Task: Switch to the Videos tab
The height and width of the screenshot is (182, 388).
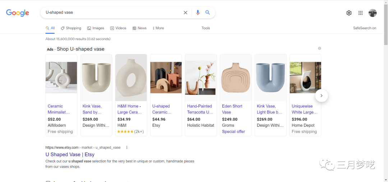Action: [118, 28]
